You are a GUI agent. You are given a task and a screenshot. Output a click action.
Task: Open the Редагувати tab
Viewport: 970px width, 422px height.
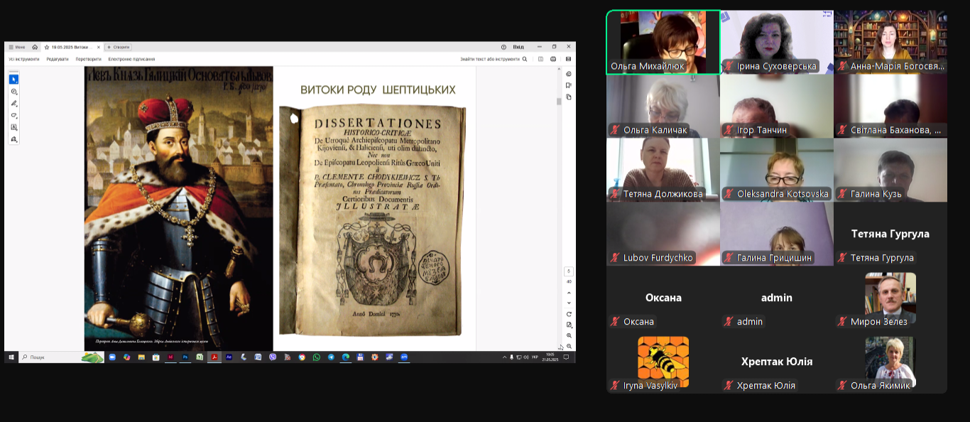(x=58, y=59)
